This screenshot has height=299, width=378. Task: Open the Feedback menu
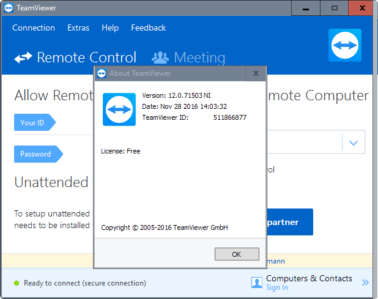pyautogui.click(x=148, y=28)
